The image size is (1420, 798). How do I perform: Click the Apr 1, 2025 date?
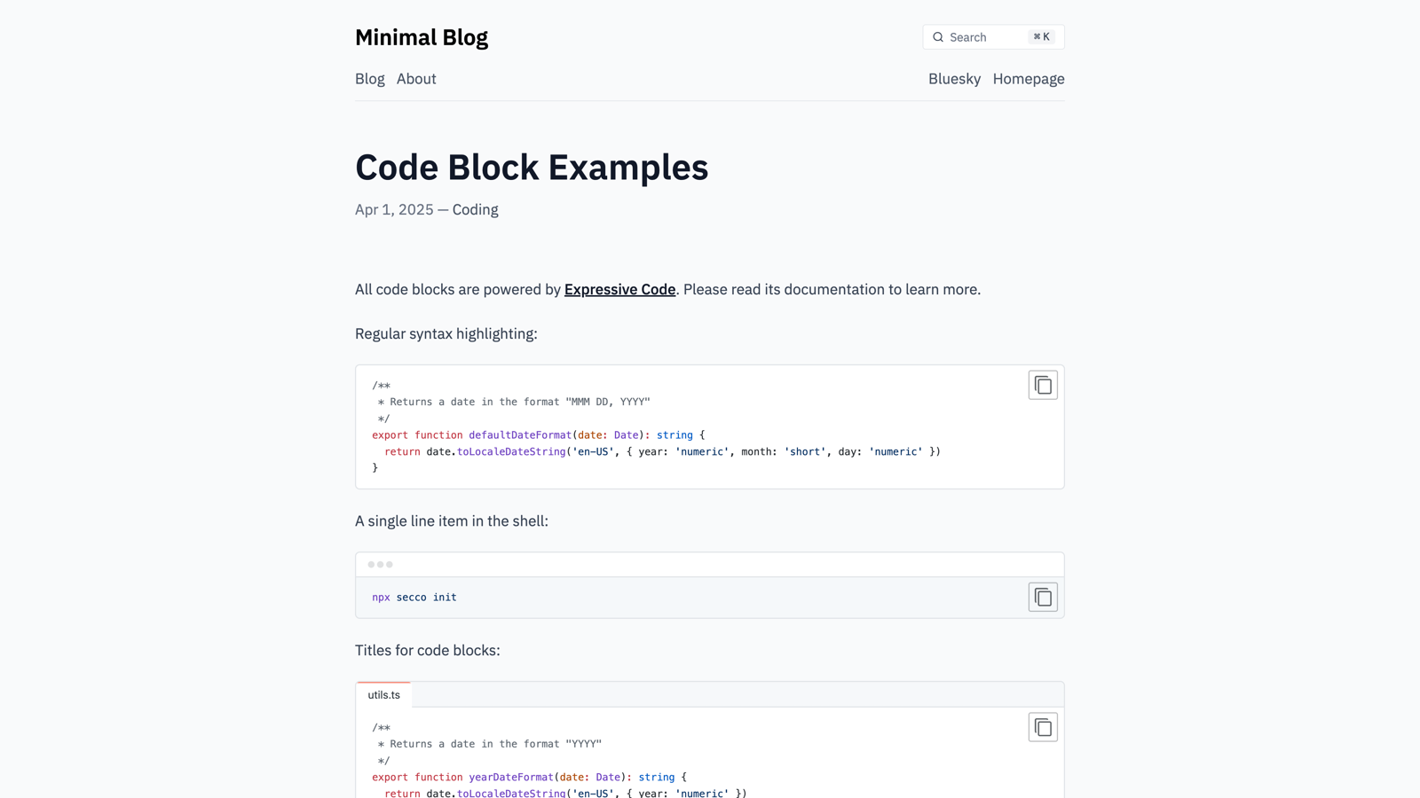click(394, 210)
